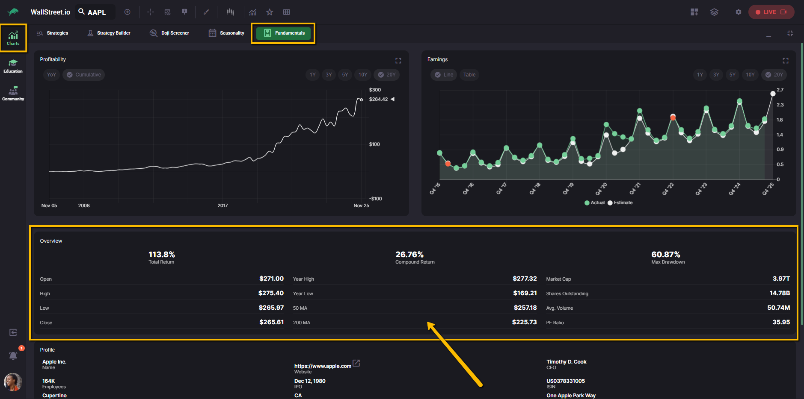Click the candlestick chart type icon
Viewport: 804px width, 399px height.
[230, 12]
